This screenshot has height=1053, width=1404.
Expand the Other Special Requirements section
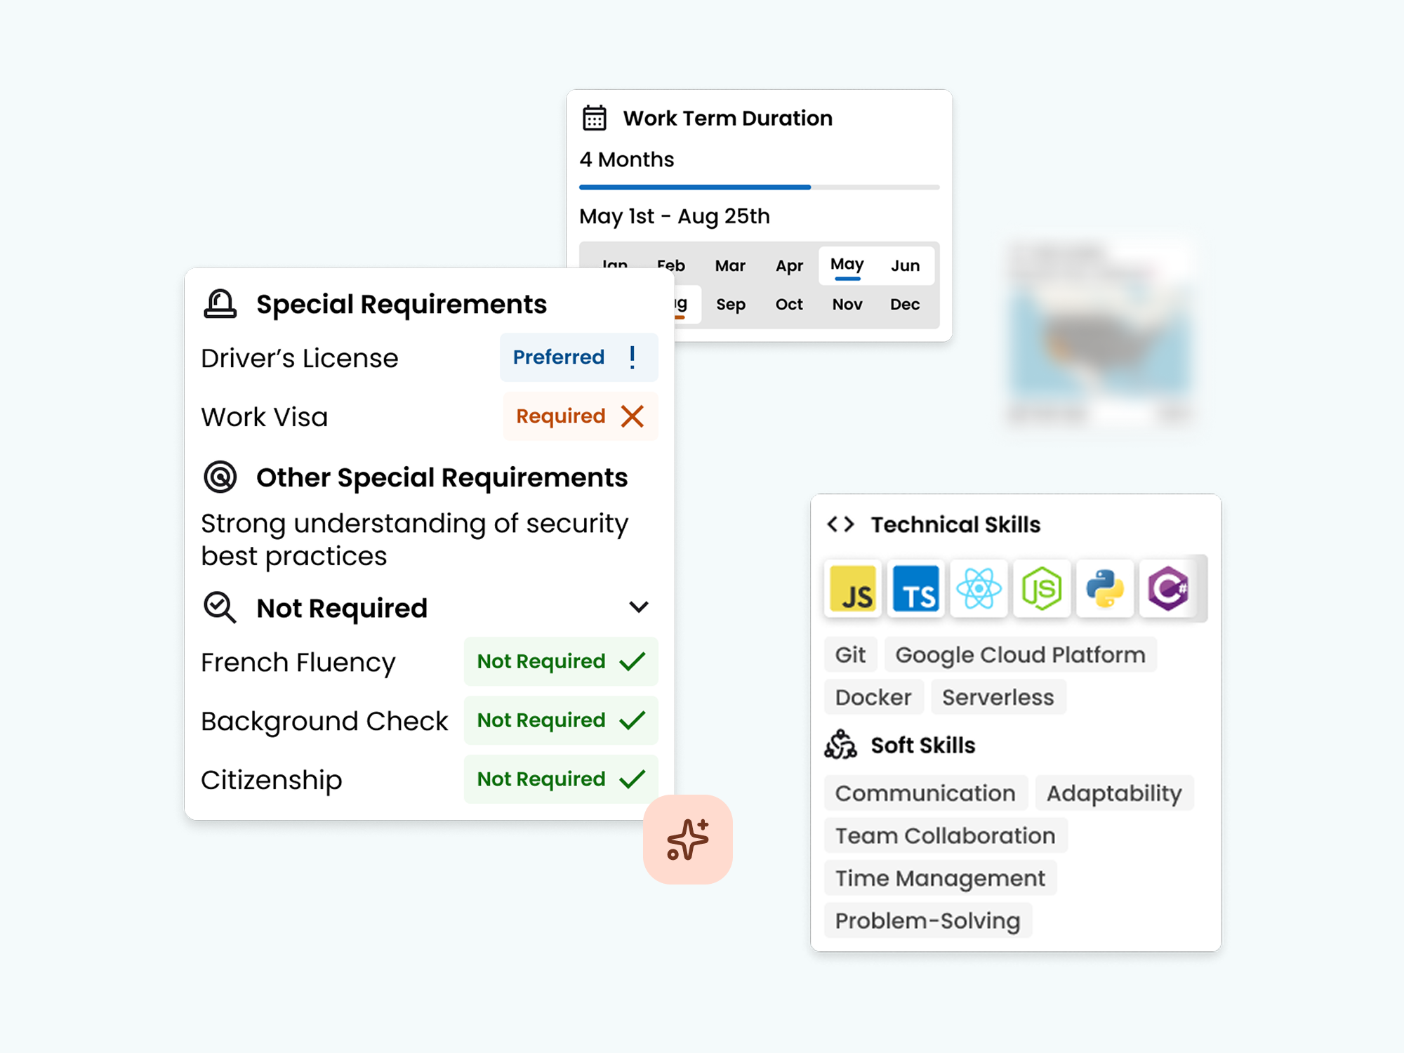tap(441, 477)
